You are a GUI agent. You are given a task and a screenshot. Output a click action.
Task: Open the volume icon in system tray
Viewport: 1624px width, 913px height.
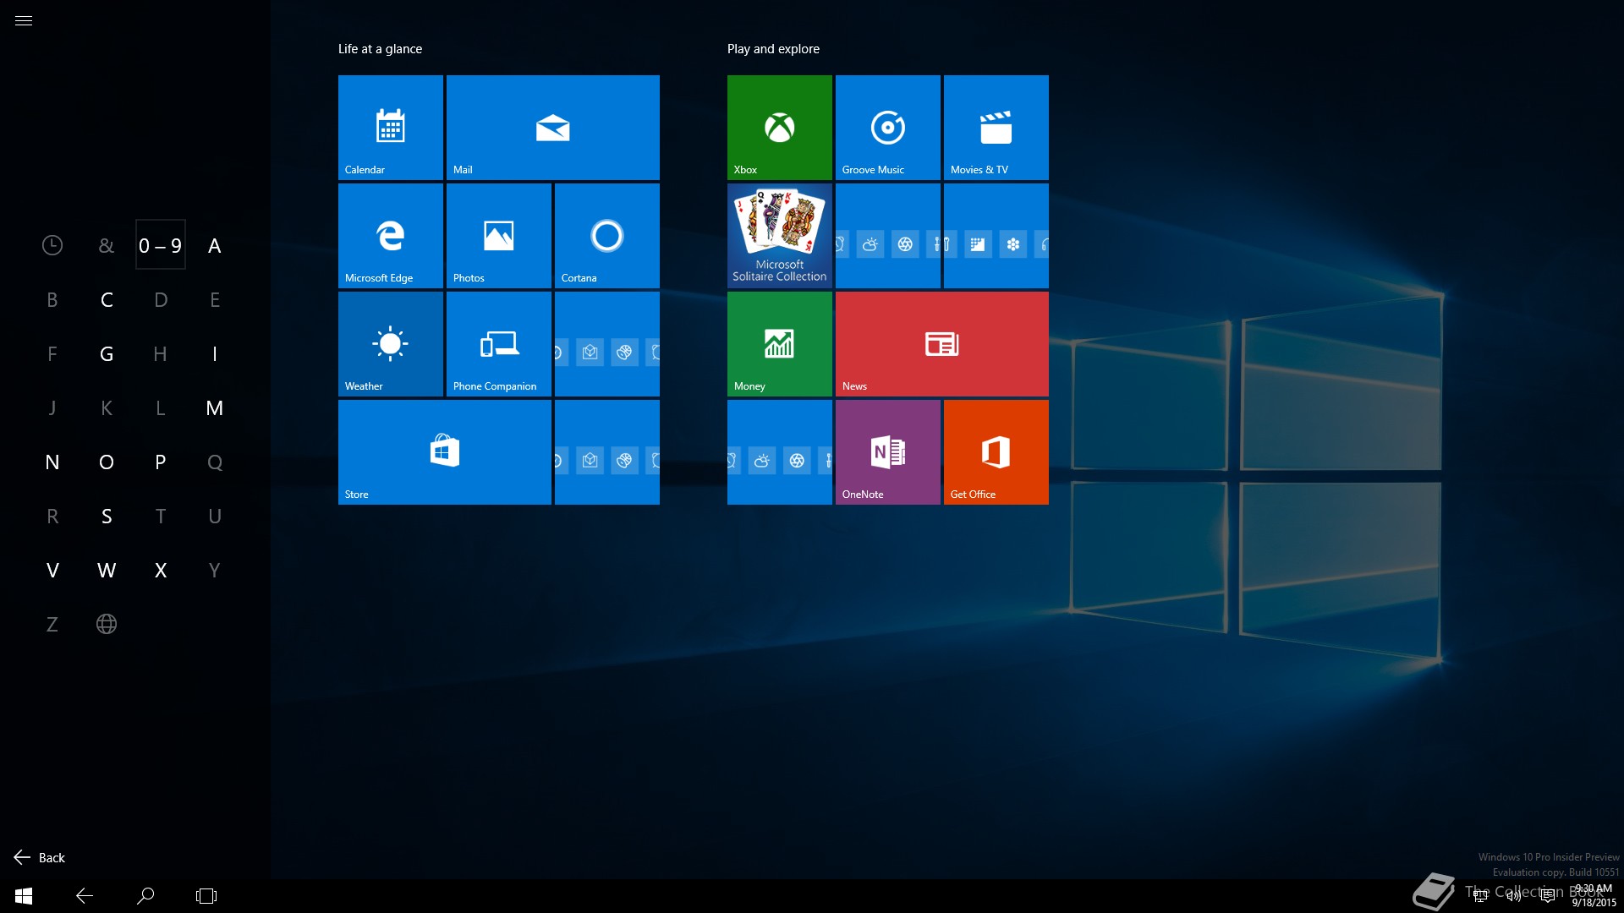[x=1514, y=896]
